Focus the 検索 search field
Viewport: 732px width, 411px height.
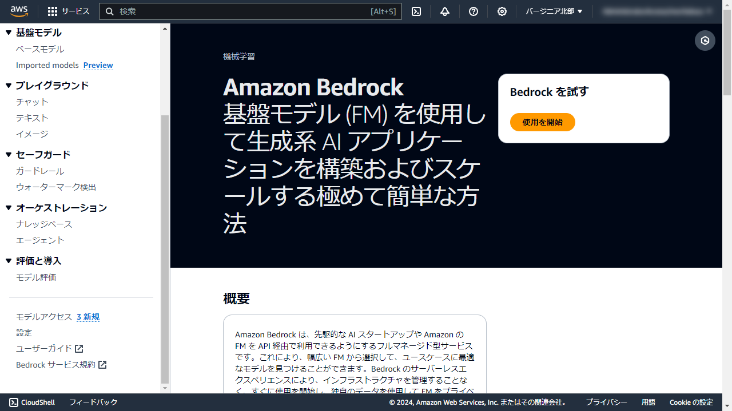[x=250, y=11]
